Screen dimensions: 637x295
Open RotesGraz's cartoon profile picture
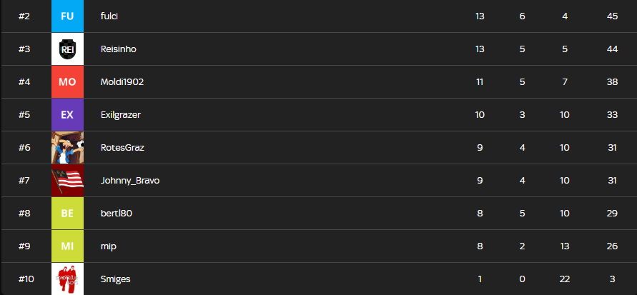67,148
